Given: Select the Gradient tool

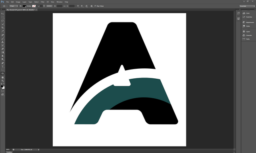Looking at the screenshot, I should [x=3, y=52].
